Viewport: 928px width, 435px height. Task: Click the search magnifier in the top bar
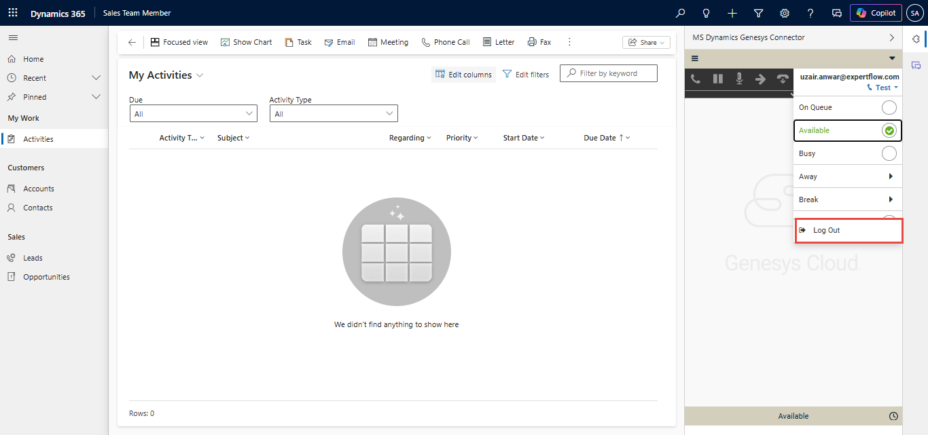(x=680, y=13)
